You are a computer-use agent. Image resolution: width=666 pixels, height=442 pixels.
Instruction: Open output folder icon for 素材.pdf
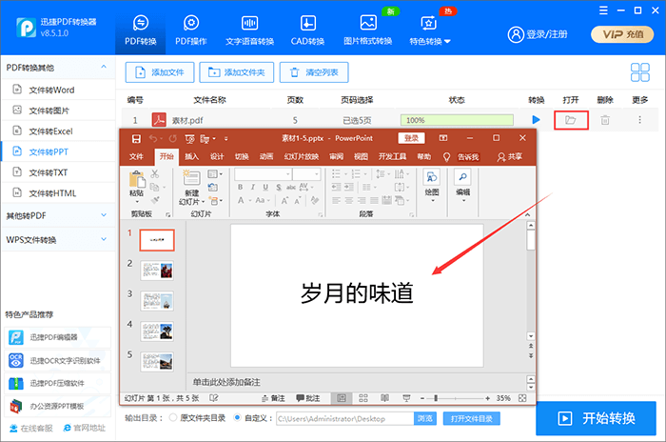[571, 120]
